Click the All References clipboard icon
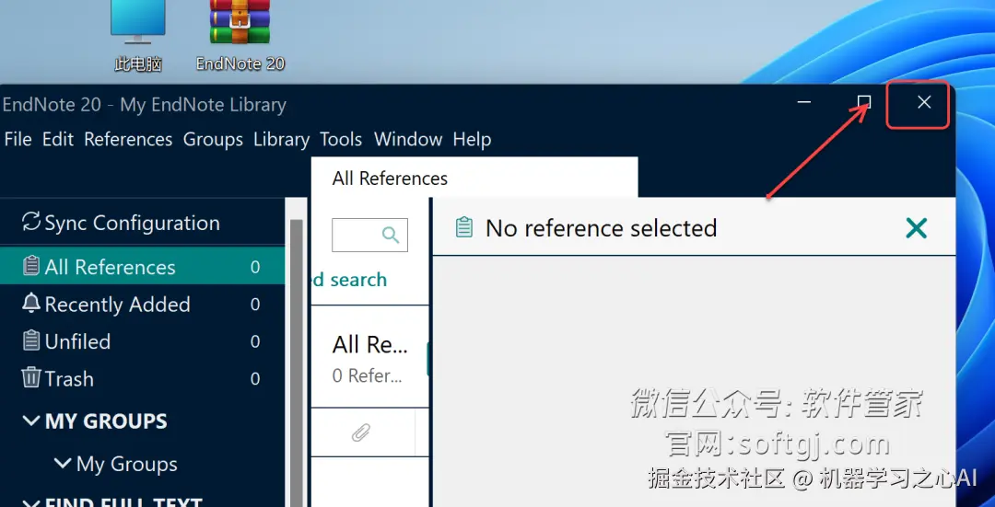The image size is (995, 507). pos(30,266)
